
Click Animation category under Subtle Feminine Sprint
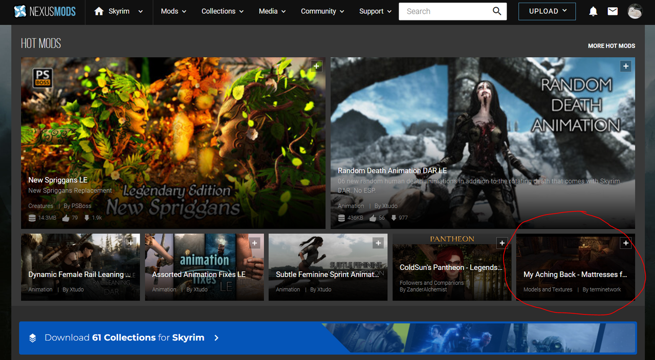point(288,289)
